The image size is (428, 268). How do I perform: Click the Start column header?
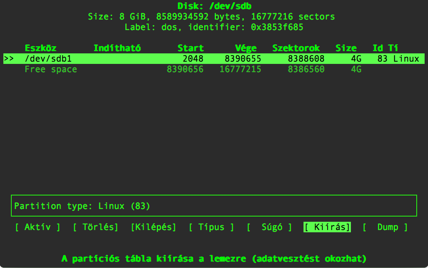pyautogui.click(x=191, y=48)
